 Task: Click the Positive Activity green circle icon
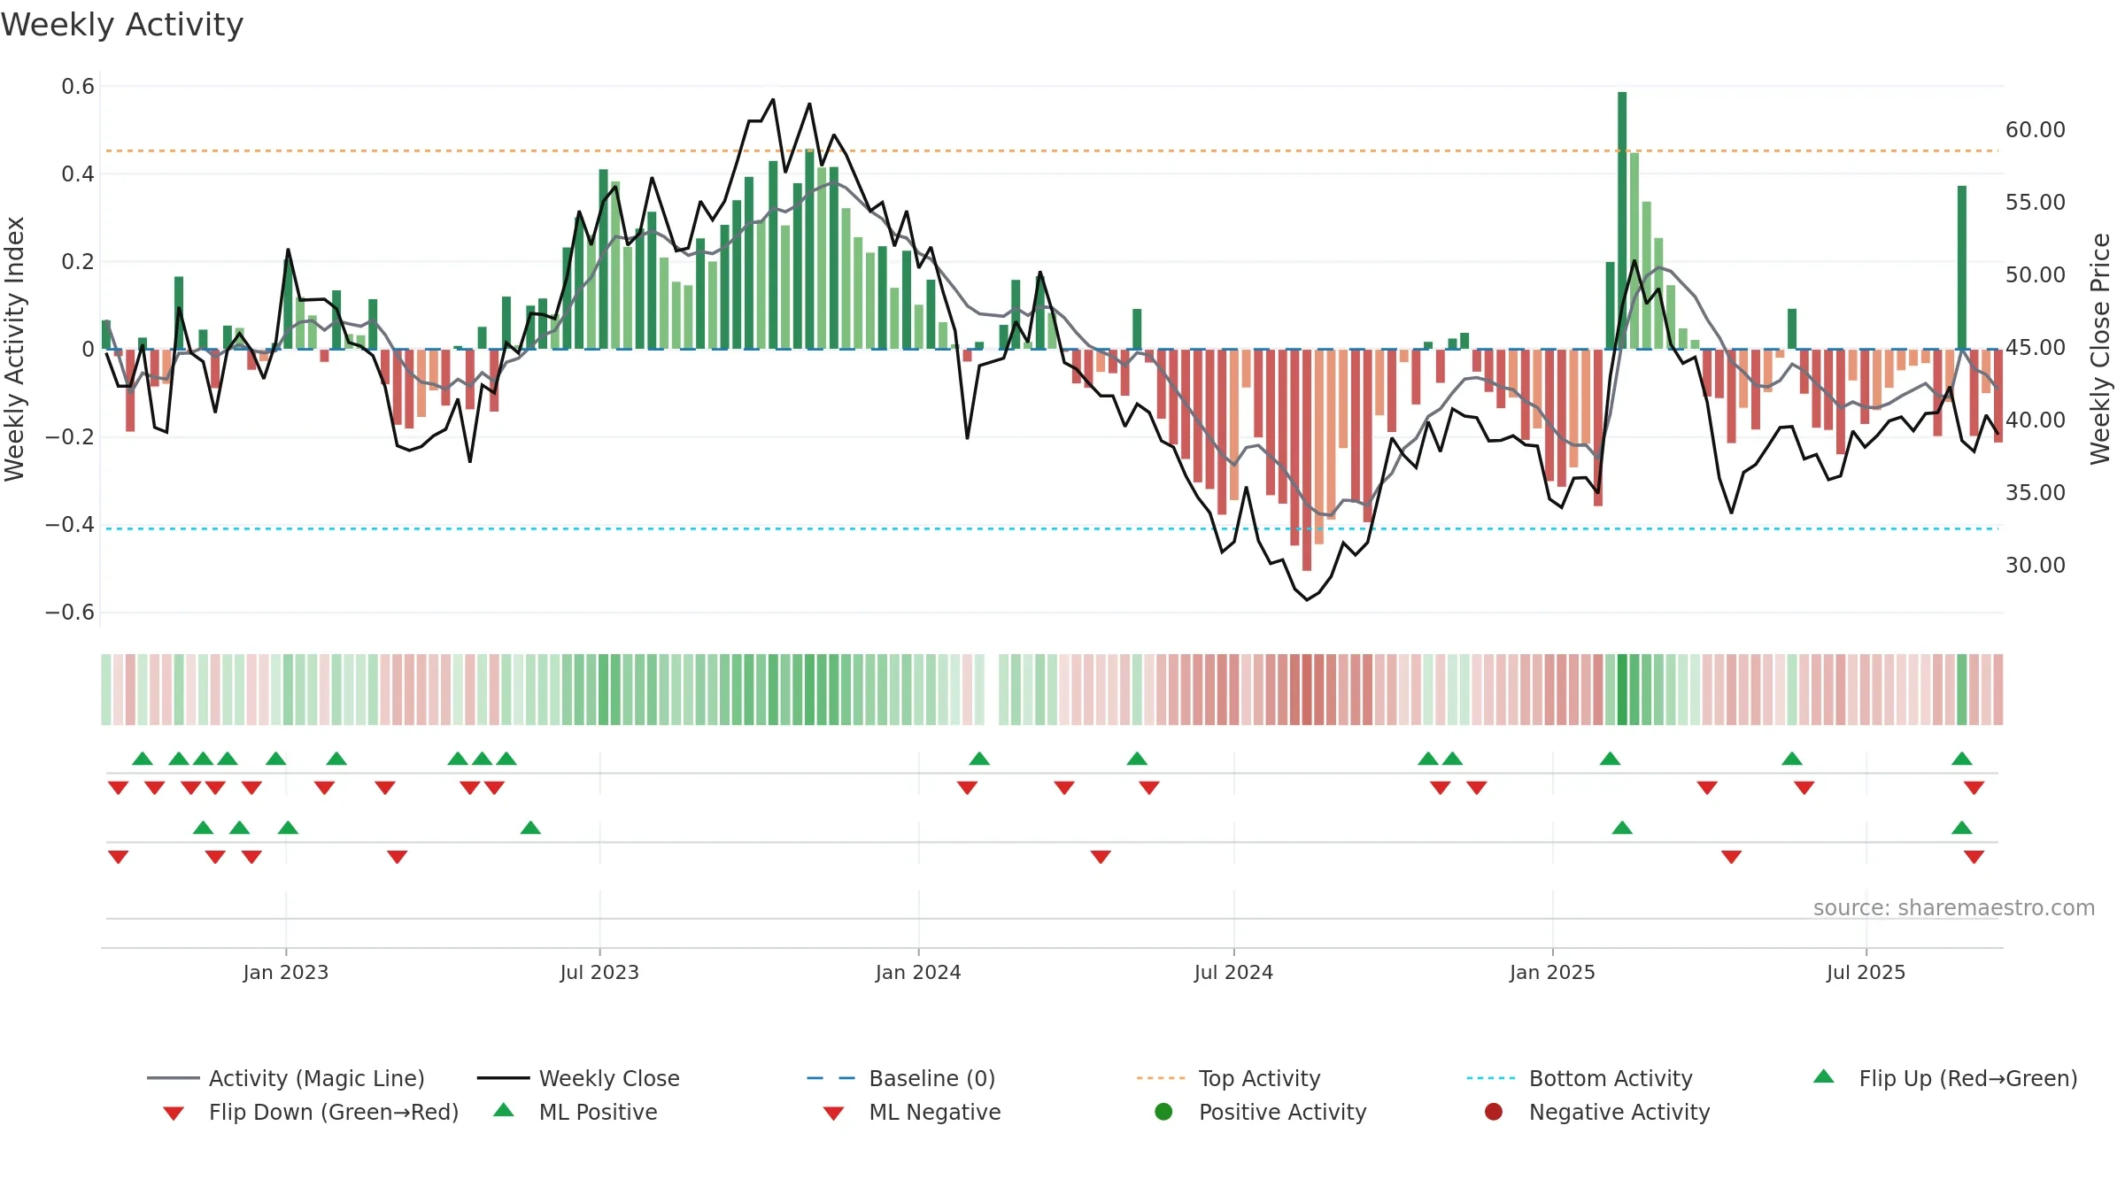click(x=1164, y=1111)
